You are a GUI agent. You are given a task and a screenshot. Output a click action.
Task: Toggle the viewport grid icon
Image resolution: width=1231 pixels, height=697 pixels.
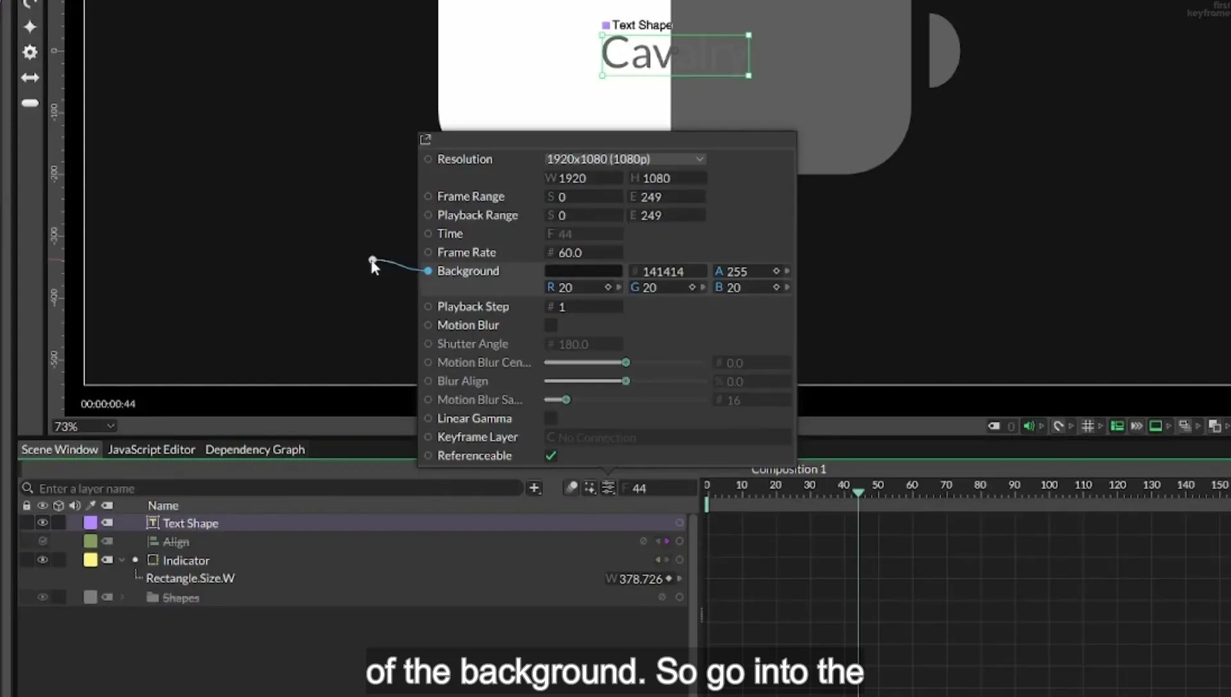coord(1087,426)
